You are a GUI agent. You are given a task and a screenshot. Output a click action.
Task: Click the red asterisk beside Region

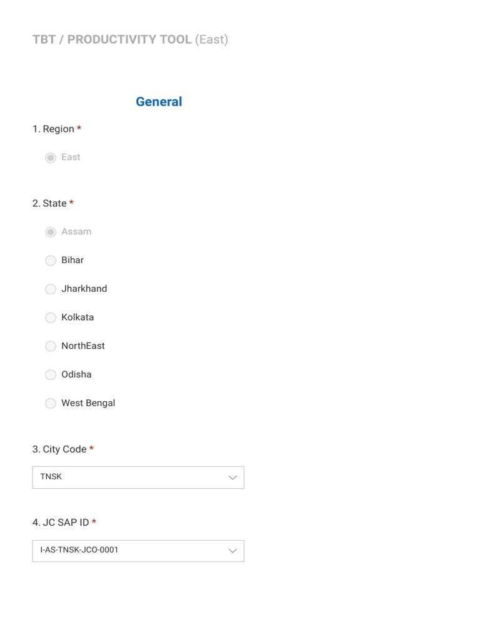(79, 128)
